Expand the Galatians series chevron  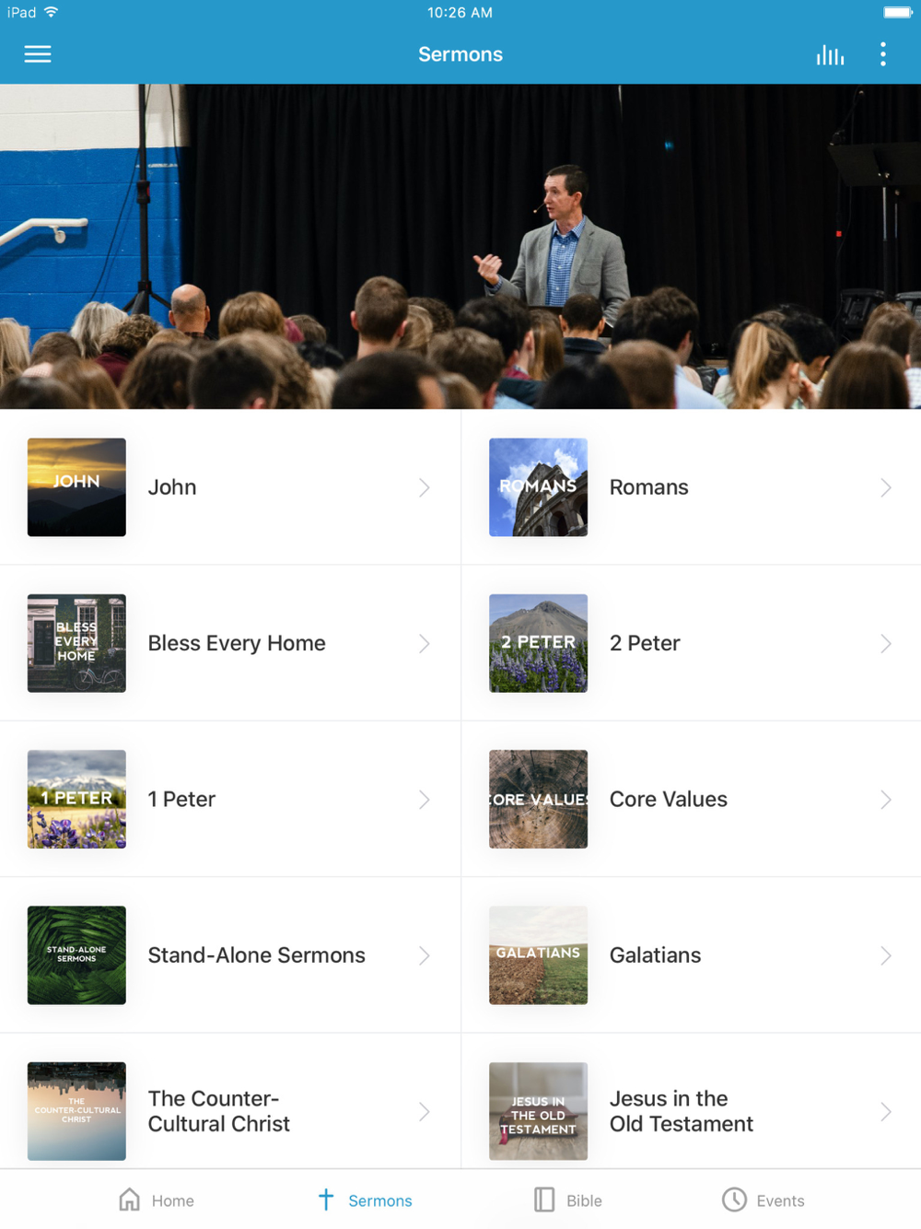tap(886, 955)
